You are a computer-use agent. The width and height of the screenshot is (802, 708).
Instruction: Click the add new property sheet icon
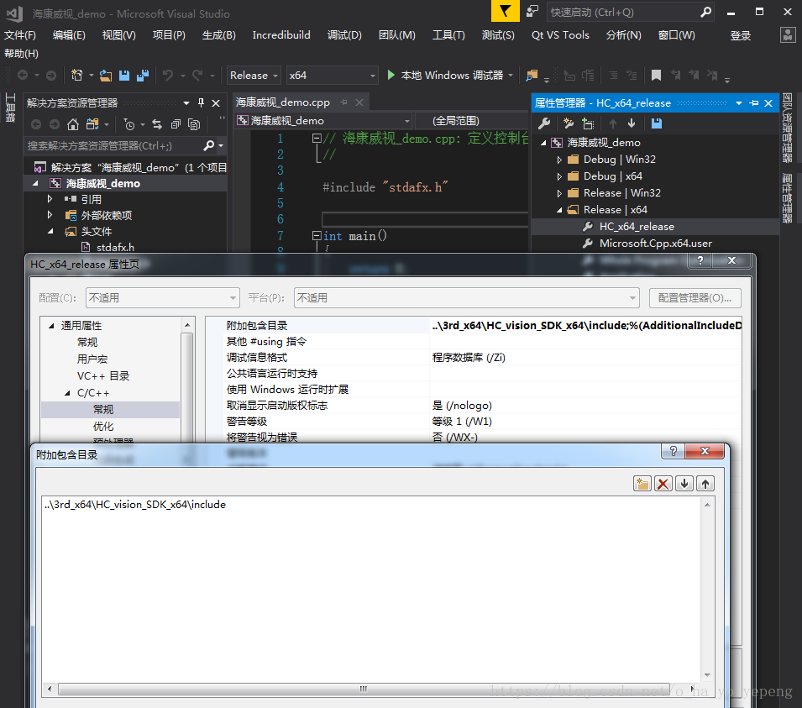569,123
